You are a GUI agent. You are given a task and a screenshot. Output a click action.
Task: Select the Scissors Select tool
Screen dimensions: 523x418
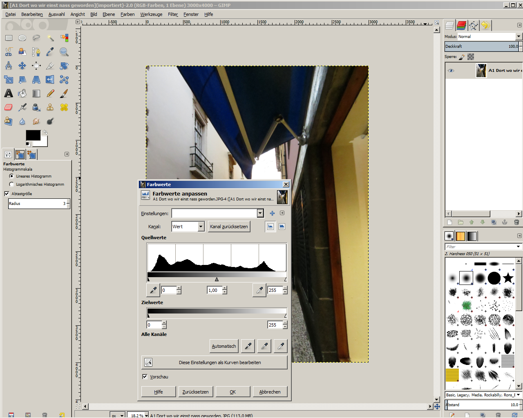click(9, 52)
